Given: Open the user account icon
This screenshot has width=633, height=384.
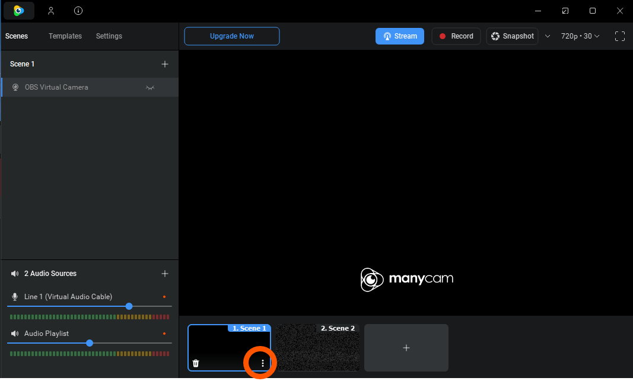Looking at the screenshot, I should (51, 11).
